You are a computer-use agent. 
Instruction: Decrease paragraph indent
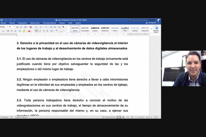[51, 27]
